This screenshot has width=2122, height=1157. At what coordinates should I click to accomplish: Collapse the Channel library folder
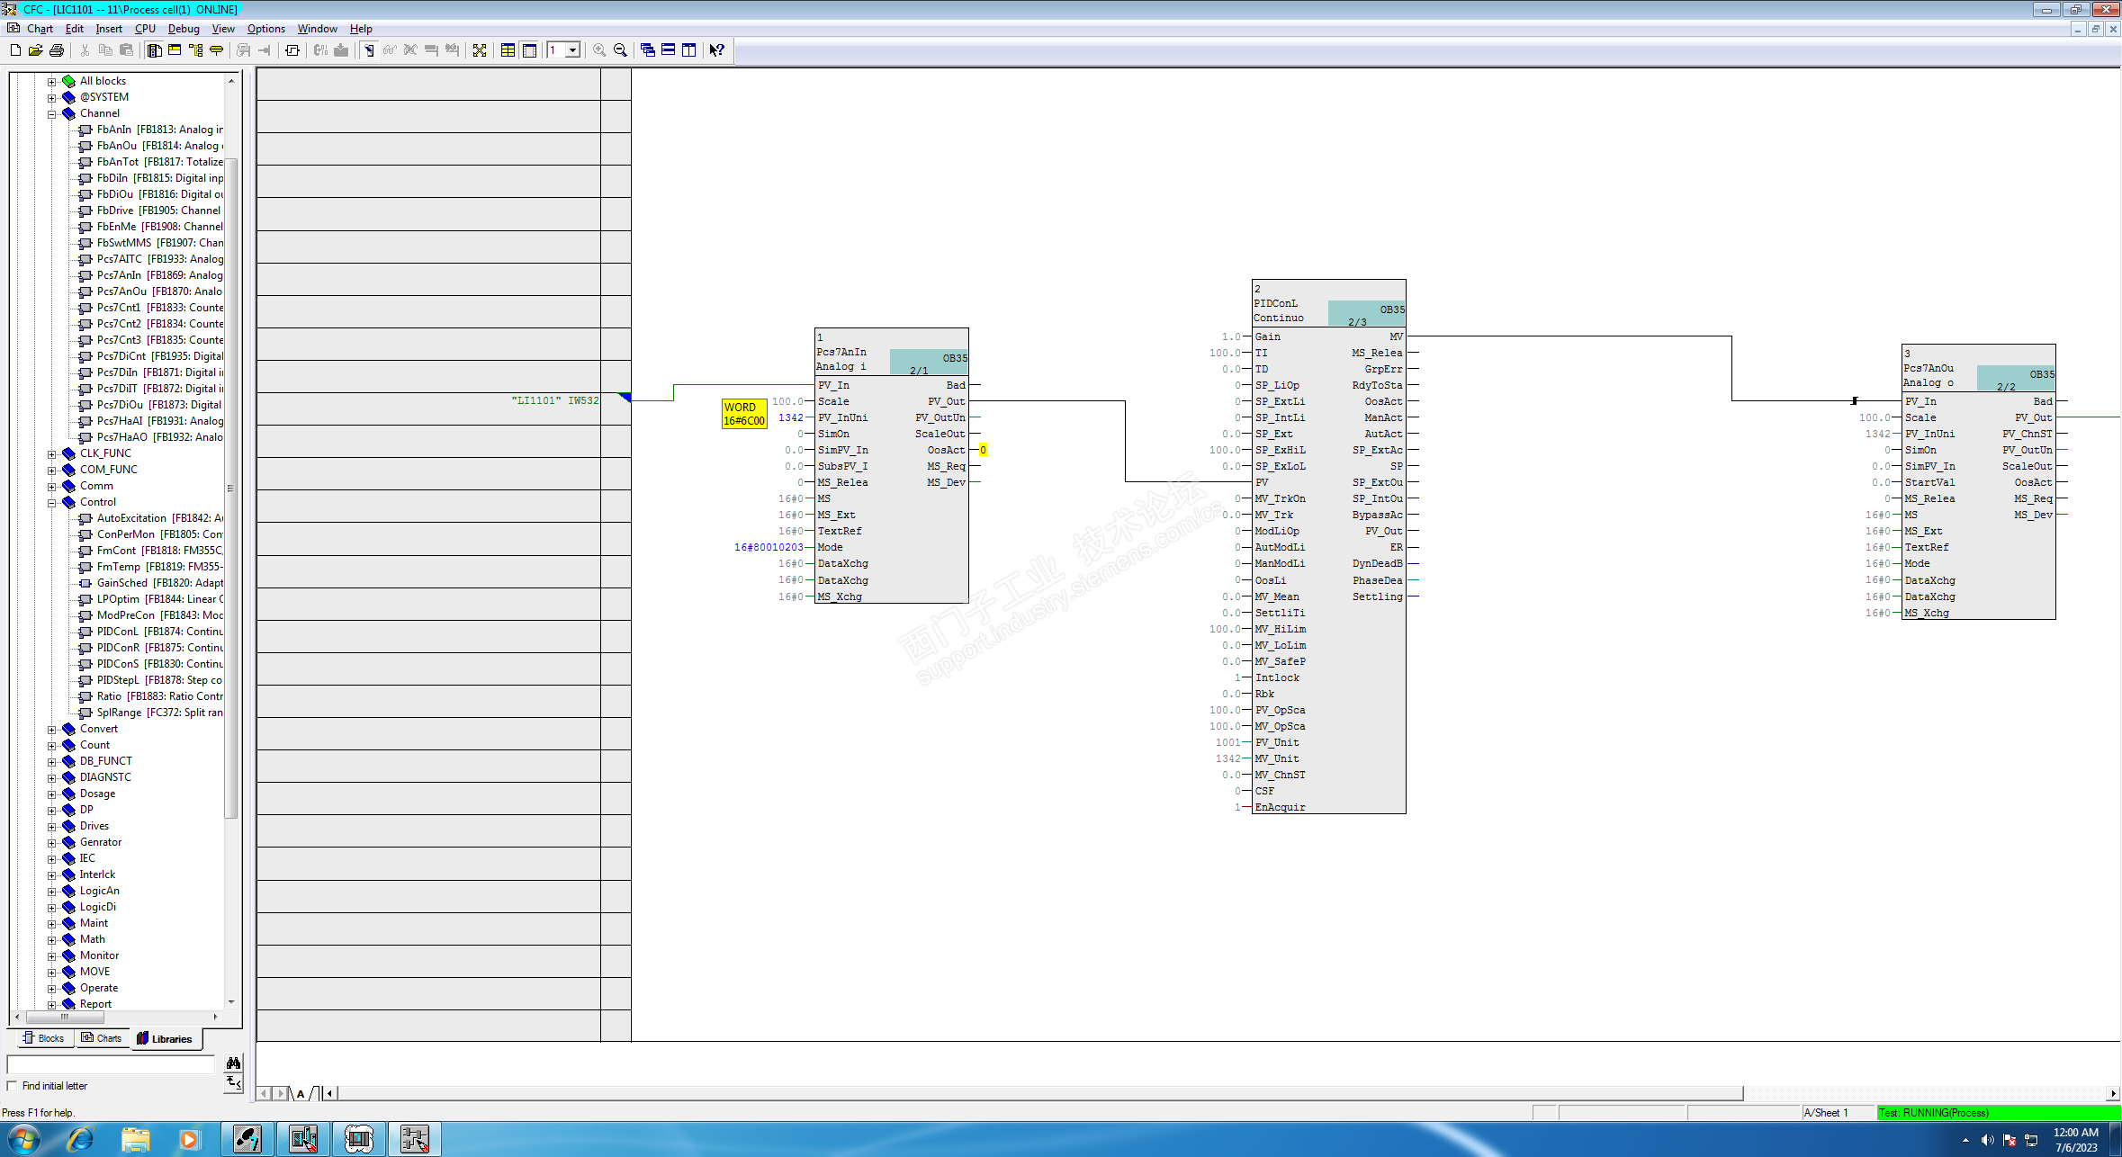point(52,114)
